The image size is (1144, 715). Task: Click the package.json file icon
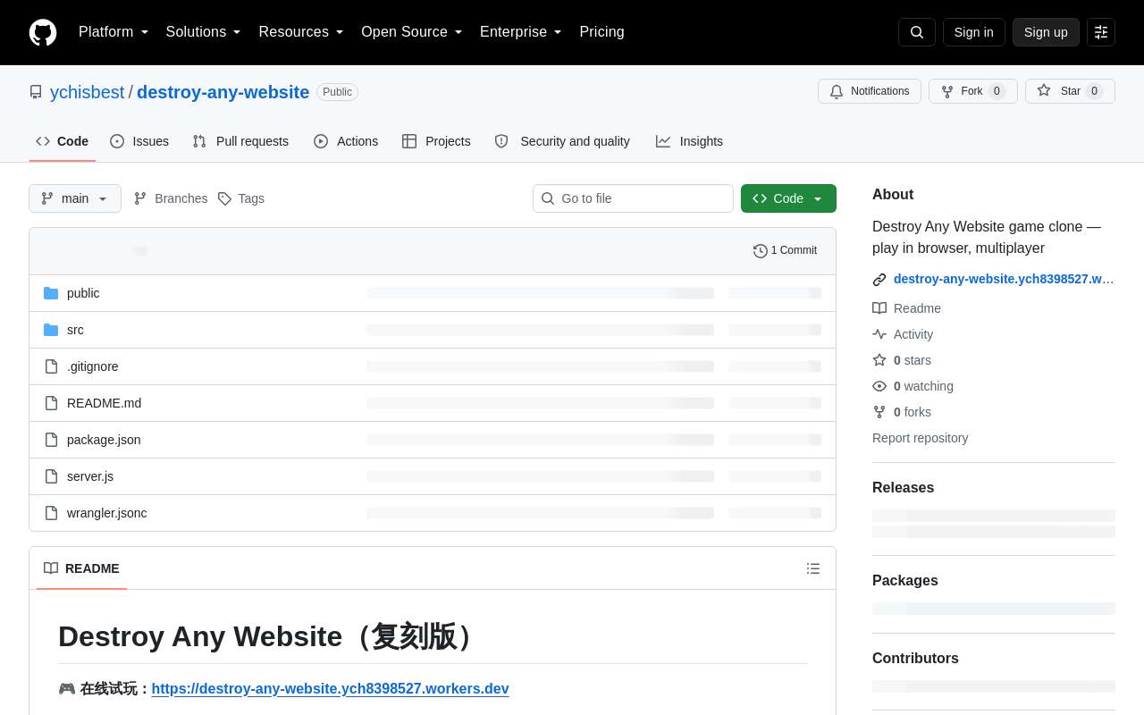point(51,440)
